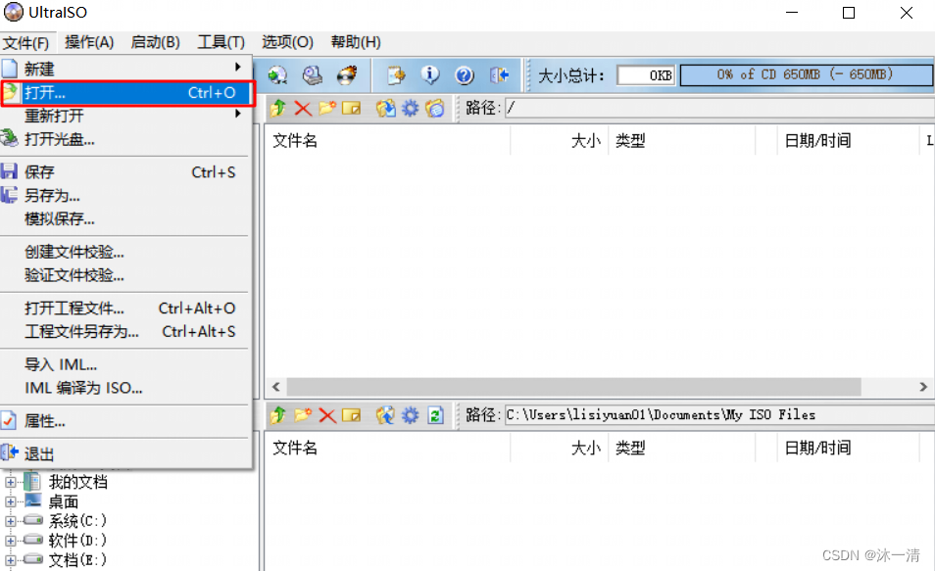
Task: Click the make CD image toolbar icon
Action: point(312,75)
